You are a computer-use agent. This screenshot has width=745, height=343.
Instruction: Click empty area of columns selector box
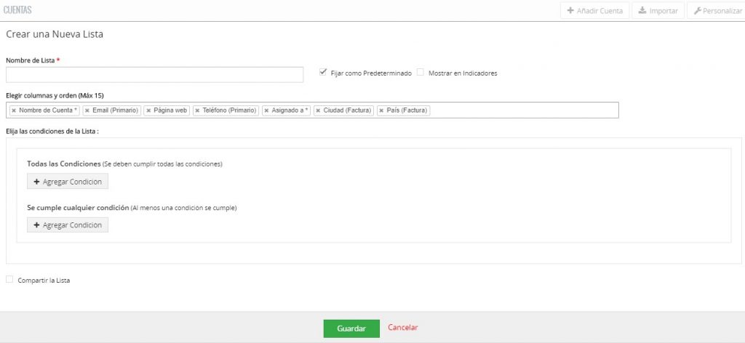[524, 110]
